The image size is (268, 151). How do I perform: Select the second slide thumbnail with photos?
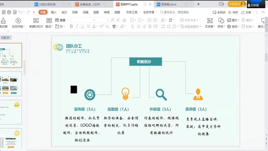[x=10, y=84]
